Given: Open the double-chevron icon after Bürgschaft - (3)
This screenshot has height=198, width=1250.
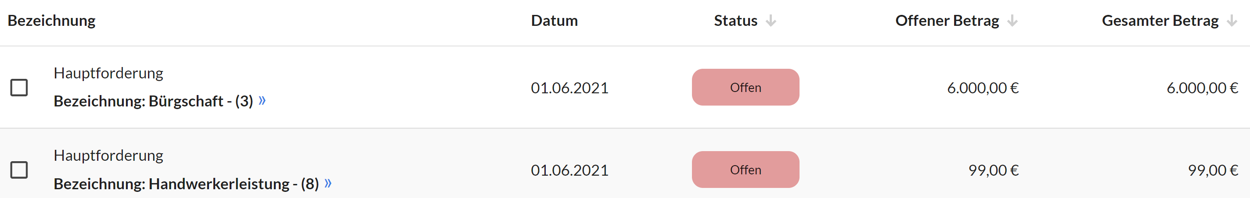Looking at the screenshot, I should pyautogui.click(x=262, y=101).
